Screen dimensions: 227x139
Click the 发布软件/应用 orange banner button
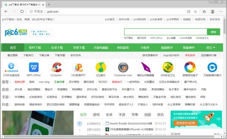(x=185, y=123)
